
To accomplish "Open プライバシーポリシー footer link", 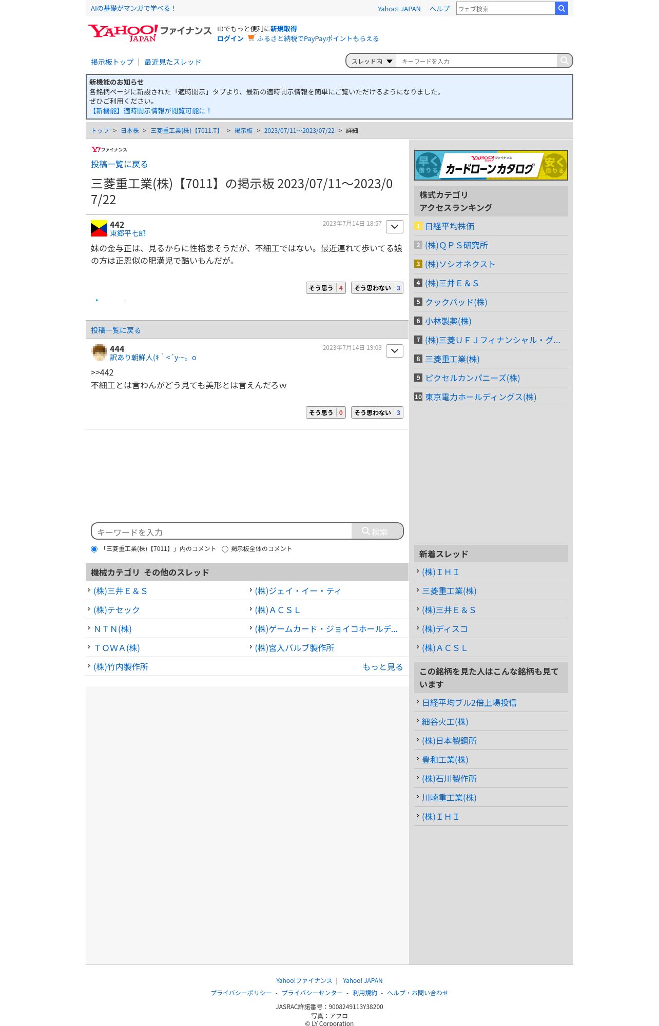I will [x=241, y=993].
